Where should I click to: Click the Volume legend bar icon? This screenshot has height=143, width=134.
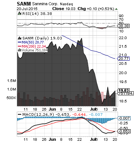click(x=19, y=50)
